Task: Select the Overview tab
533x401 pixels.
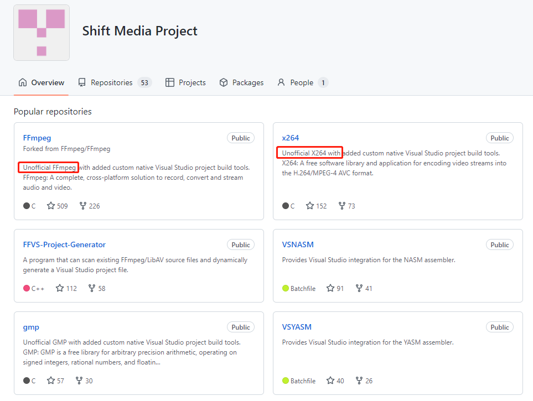Action: (x=42, y=82)
